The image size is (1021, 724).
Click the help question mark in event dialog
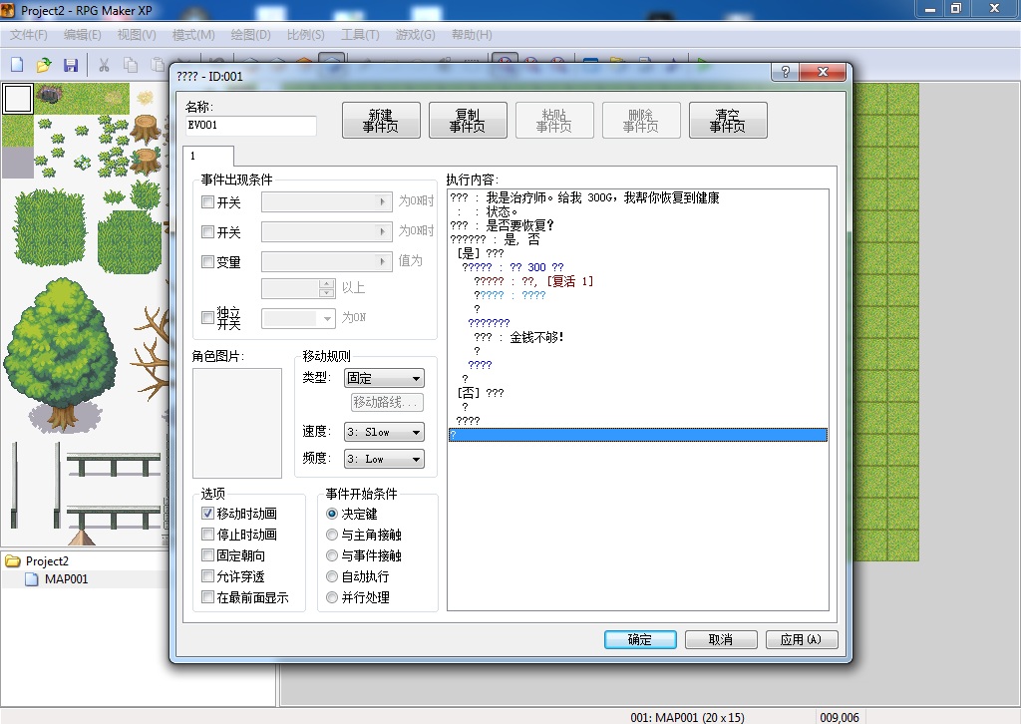point(786,72)
